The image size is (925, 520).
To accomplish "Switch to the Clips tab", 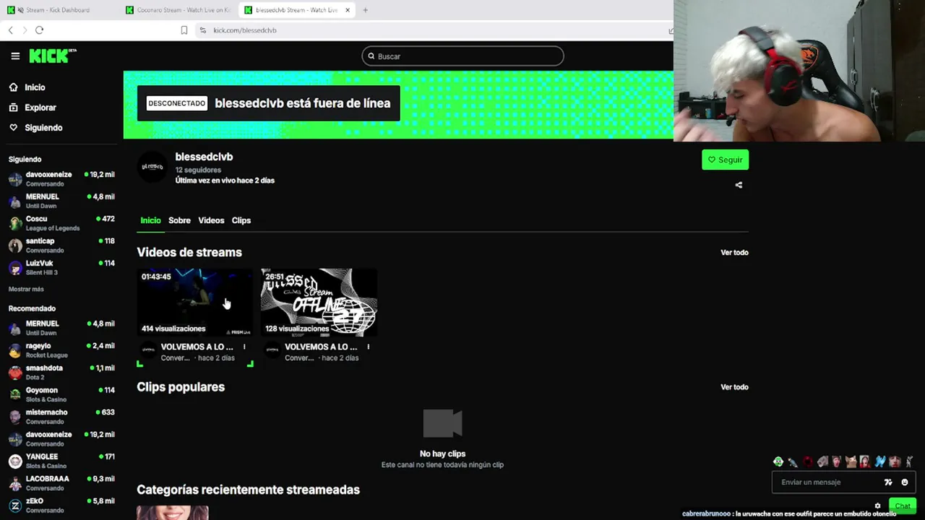I will (x=241, y=220).
